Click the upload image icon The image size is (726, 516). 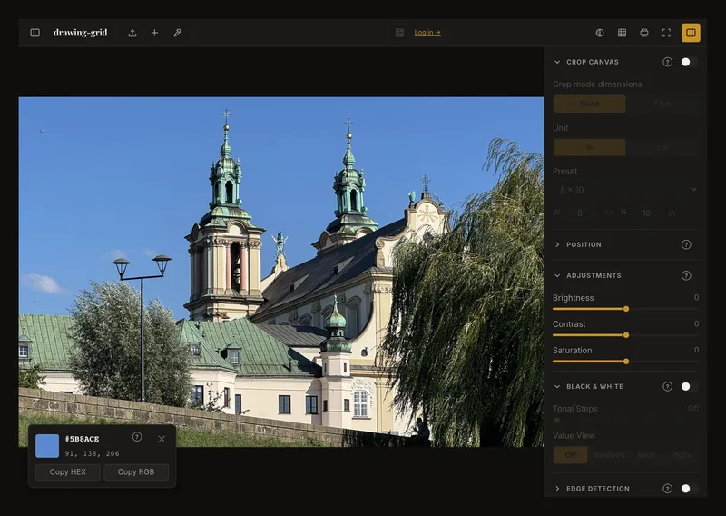132,33
